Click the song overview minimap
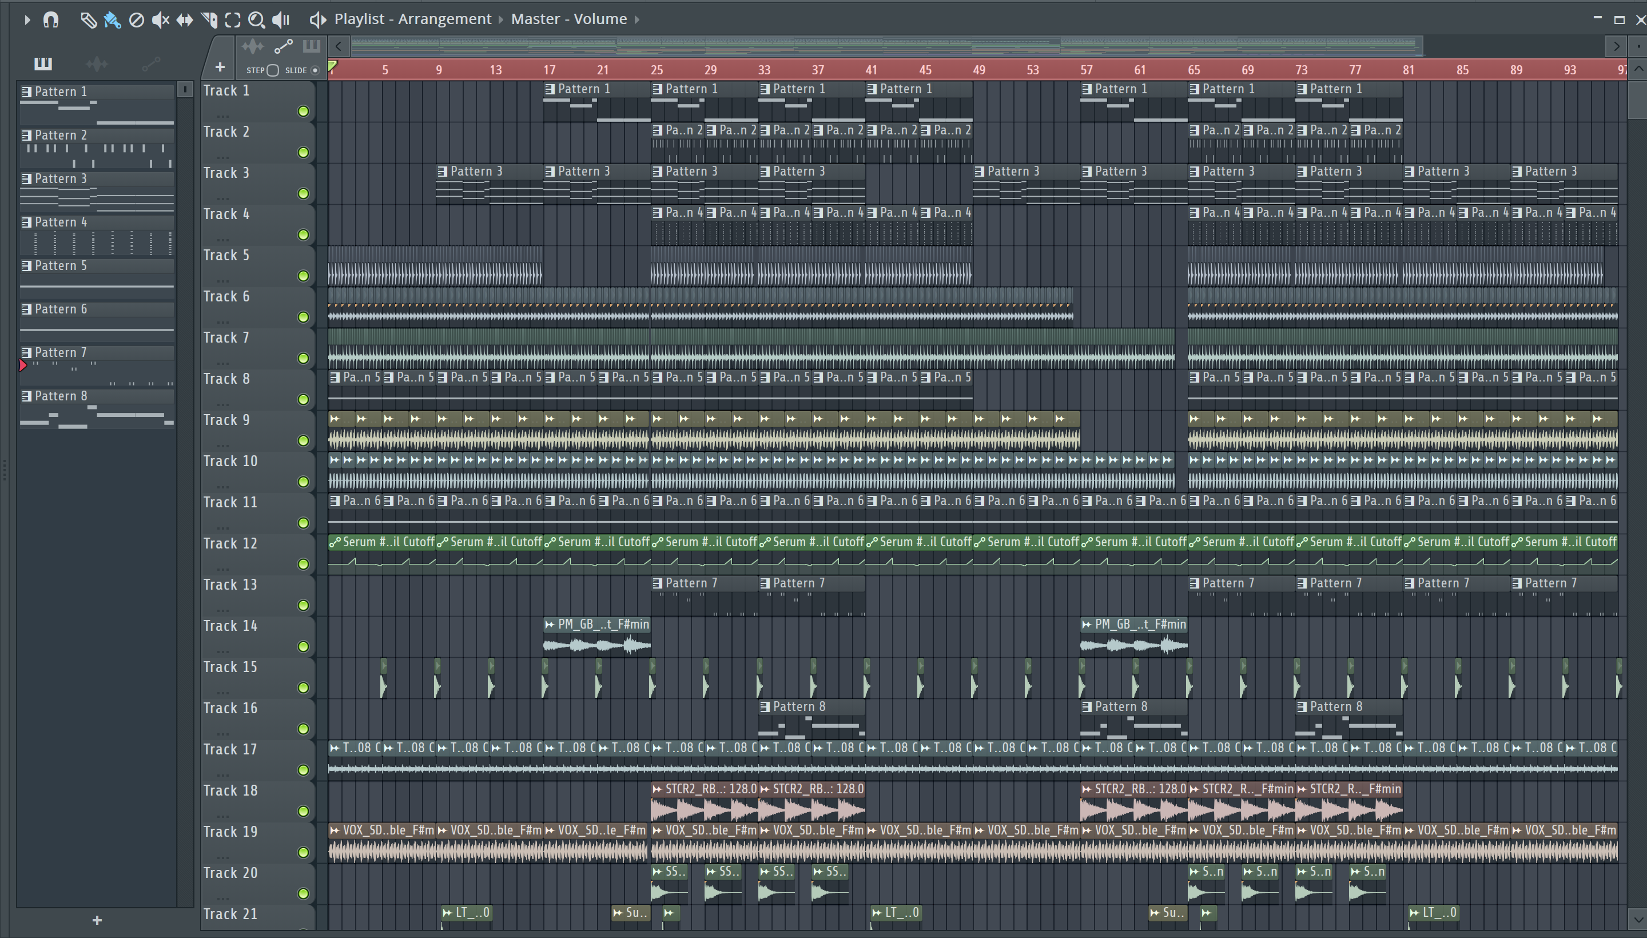 click(x=886, y=46)
